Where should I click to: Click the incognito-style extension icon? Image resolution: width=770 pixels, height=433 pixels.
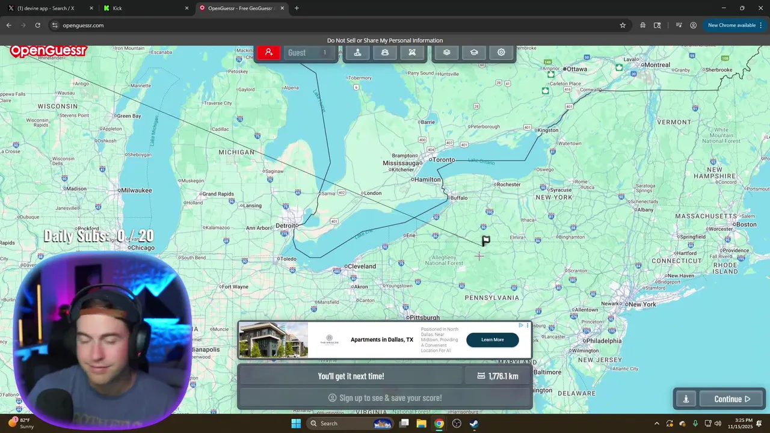click(x=643, y=25)
